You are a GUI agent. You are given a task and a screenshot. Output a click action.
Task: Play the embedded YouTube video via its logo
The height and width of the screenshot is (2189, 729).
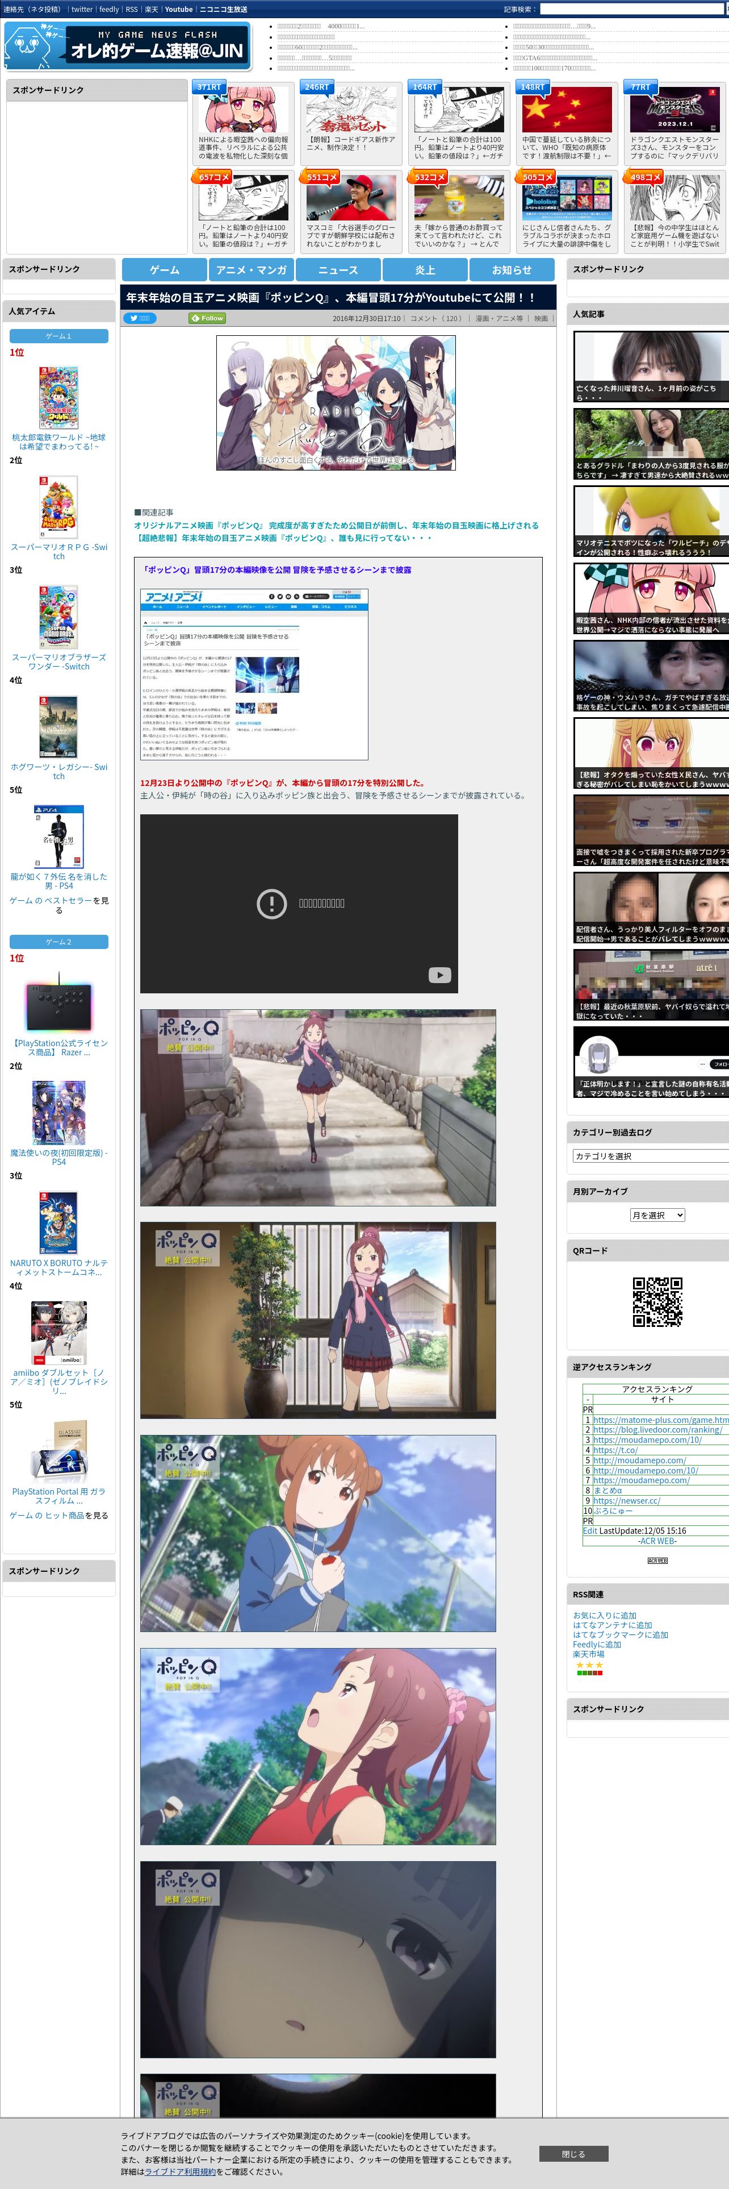click(x=439, y=975)
